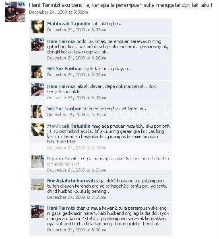Image resolution: width=219 pixels, height=239 pixels.
Task: Click Hani Tarmizi's name on the 6:20pm comment
Action: 61,41
